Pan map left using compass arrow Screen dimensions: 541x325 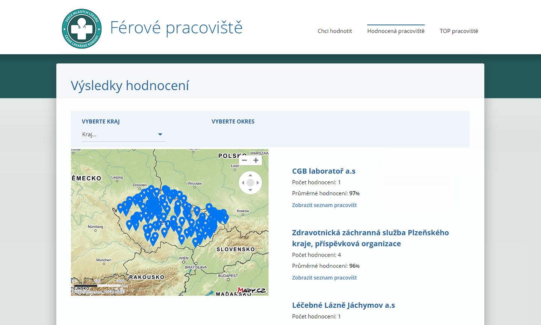243,183
